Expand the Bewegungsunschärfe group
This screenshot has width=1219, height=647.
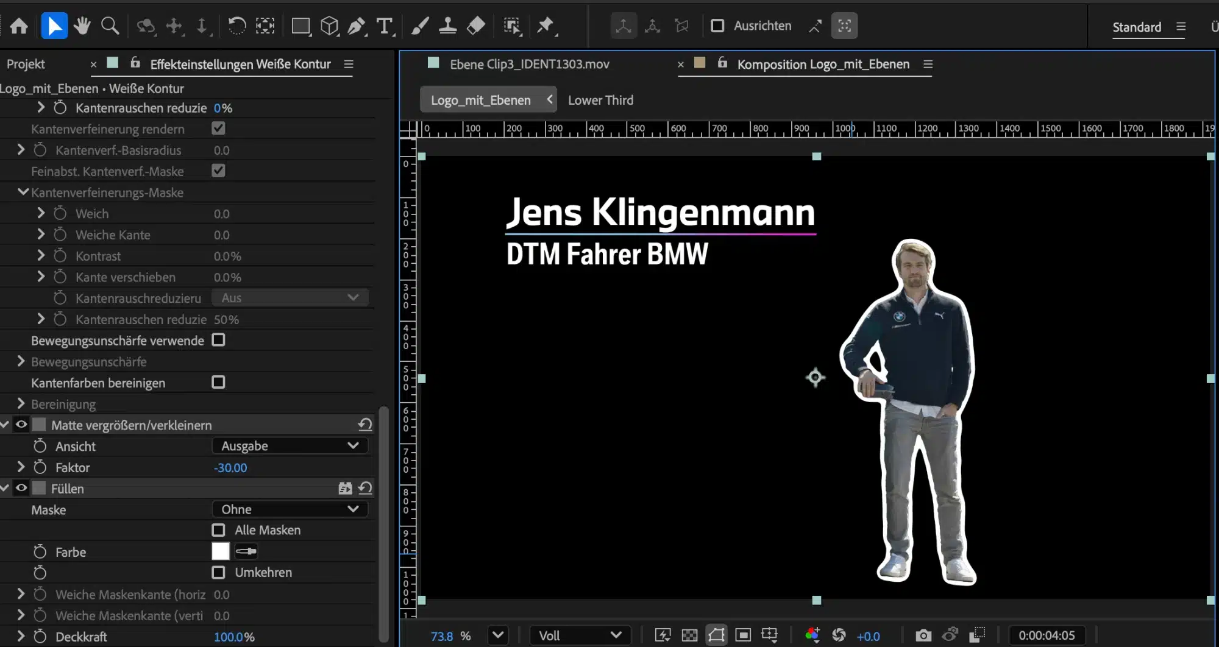[21, 361]
